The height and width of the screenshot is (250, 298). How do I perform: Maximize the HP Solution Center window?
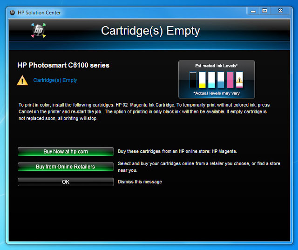pos(264,11)
